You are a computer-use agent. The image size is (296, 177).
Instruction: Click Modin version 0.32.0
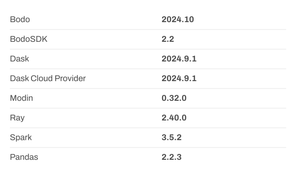[x=174, y=98]
